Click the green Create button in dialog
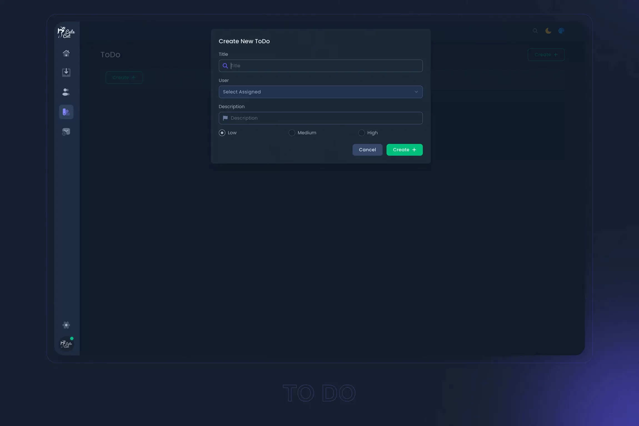The width and height of the screenshot is (639, 426). (x=404, y=150)
